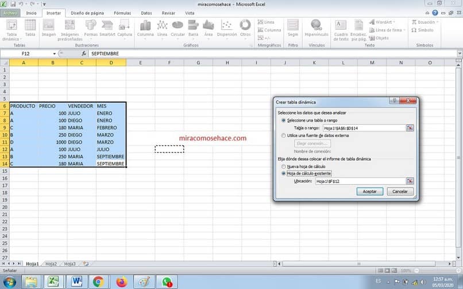
Task: Click the zoom slider in status bar
Action: point(437,271)
